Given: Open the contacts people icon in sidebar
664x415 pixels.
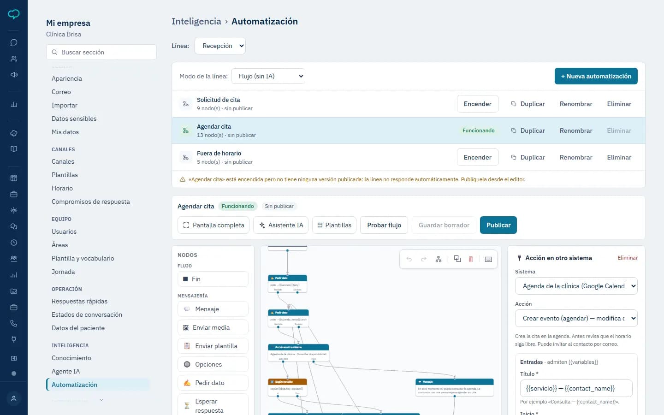Looking at the screenshot, I should [14, 59].
